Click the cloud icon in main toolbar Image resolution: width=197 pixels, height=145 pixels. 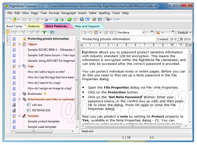(115, 19)
